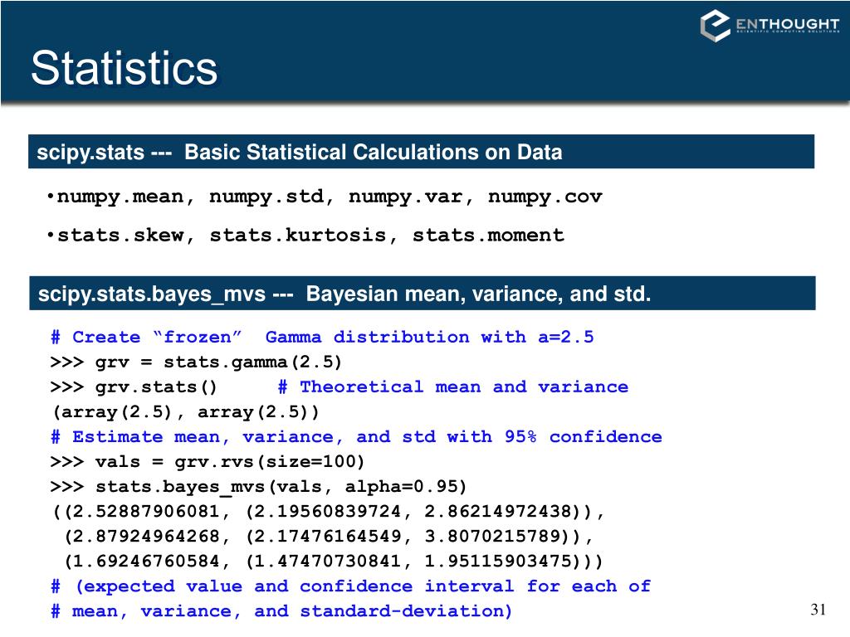Click the output (array(2.5), array(2.5))
Image resolution: width=850 pixels, height=637 pixels.
tap(185, 411)
